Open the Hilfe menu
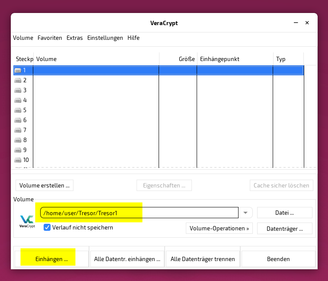This screenshot has height=281, width=328. (x=134, y=38)
